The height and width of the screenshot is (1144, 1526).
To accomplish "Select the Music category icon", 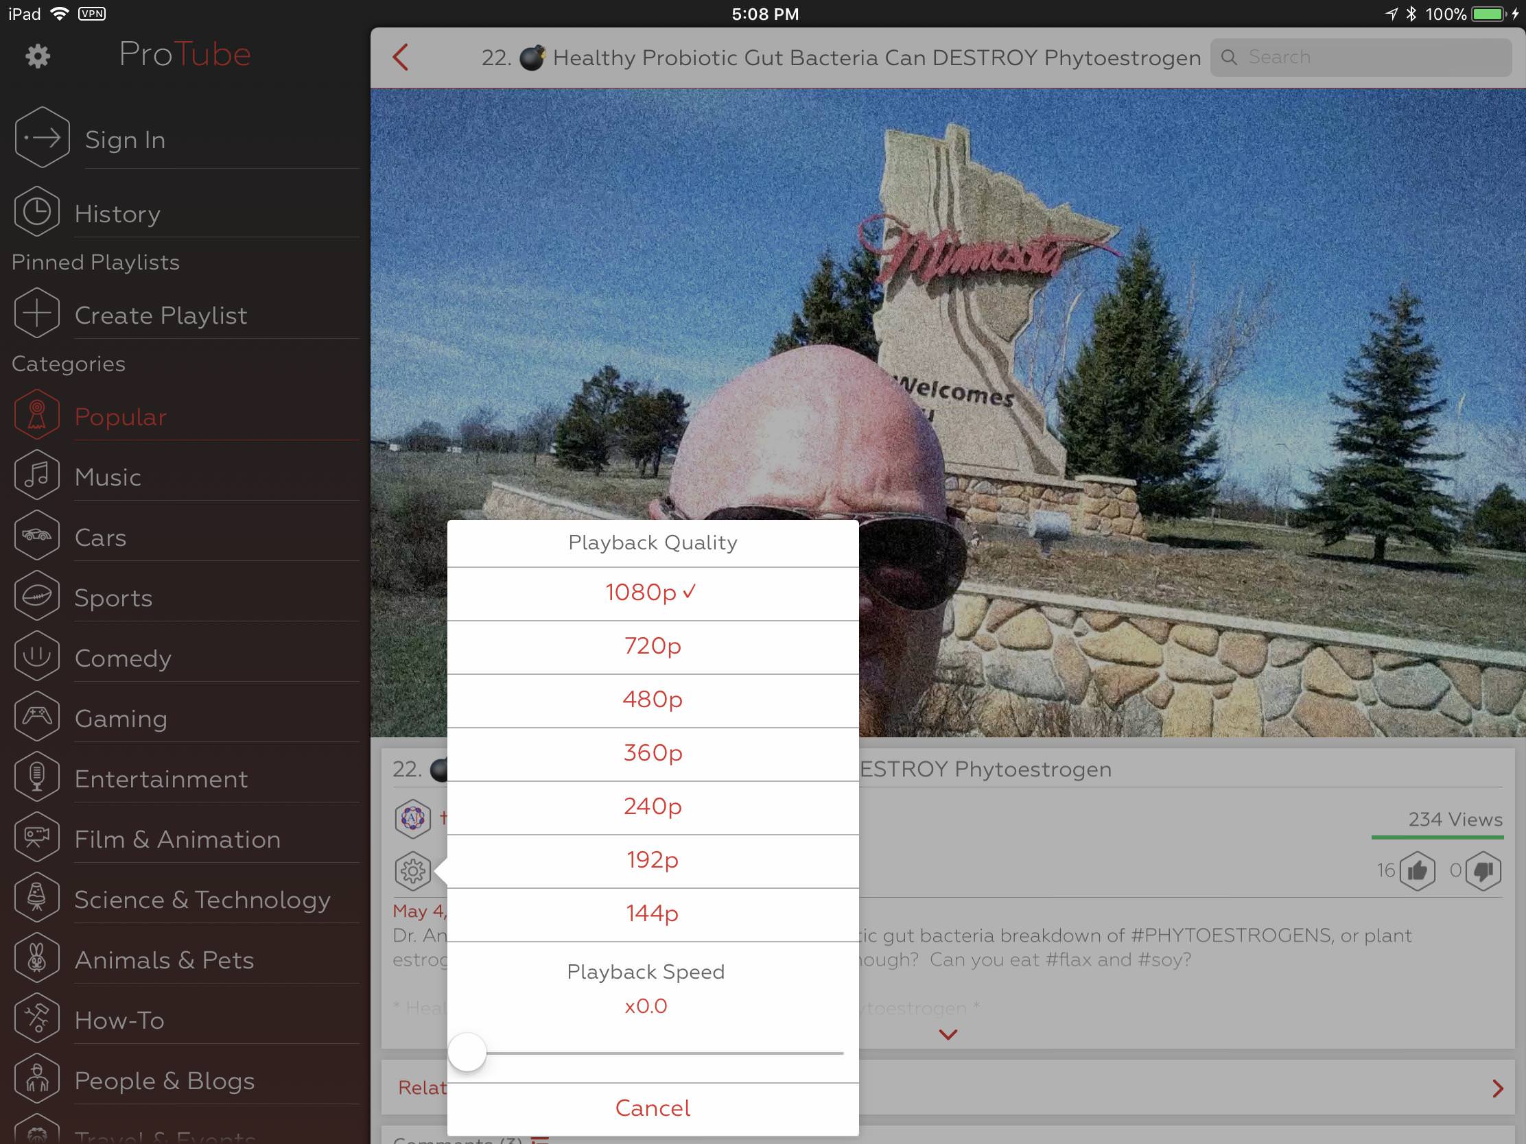I will point(35,476).
